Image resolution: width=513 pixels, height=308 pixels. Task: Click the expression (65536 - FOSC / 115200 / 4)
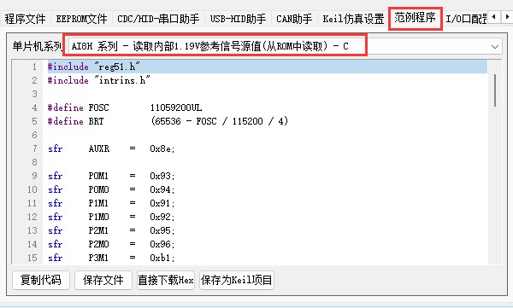[x=219, y=121]
